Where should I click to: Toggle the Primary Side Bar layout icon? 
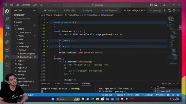(151, 5)
